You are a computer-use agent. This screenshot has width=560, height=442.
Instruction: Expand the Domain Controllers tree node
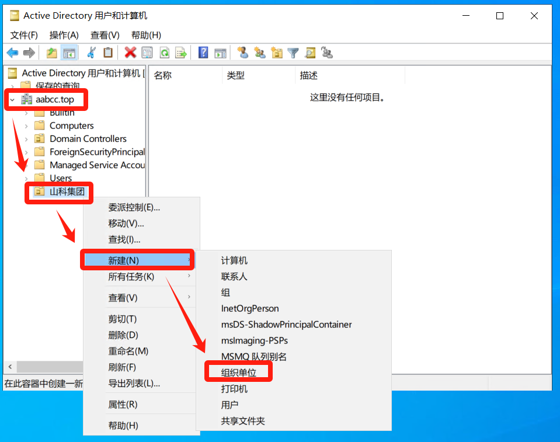point(26,139)
